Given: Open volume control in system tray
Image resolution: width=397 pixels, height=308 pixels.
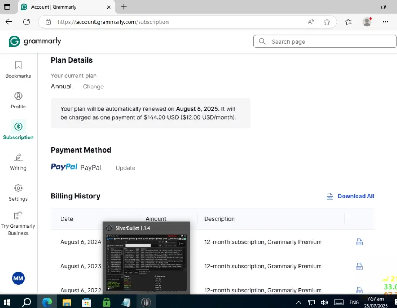Looking at the screenshot, I should point(324,302).
